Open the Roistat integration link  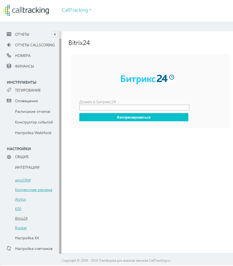[21, 228]
